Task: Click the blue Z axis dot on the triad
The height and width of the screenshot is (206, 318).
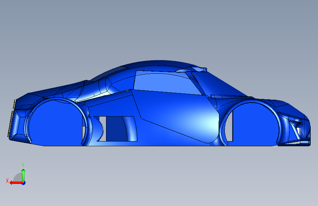Action: click(x=24, y=183)
